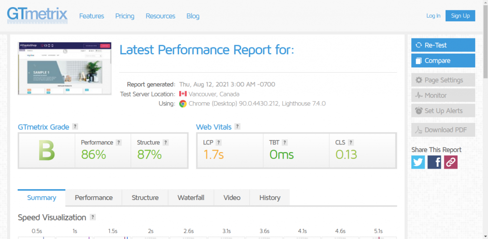Open Page Settings
The height and width of the screenshot is (239, 488).
443,80
